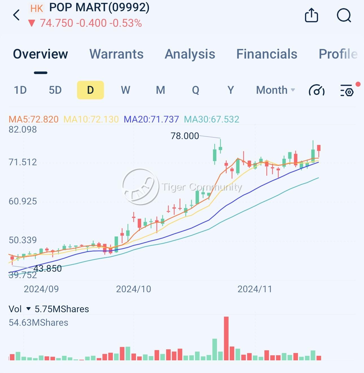Tap the HK market badge
Screen dimensions: 364x373
[37, 8]
